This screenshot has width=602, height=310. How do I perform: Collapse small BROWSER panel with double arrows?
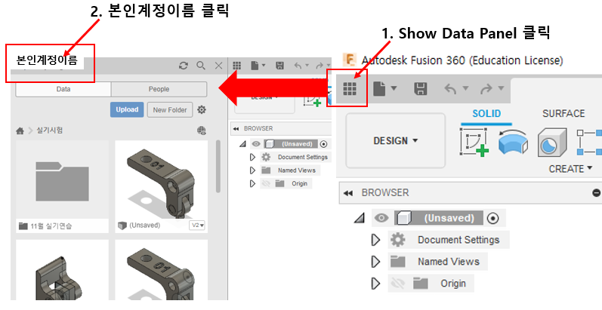pyautogui.click(x=236, y=129)
